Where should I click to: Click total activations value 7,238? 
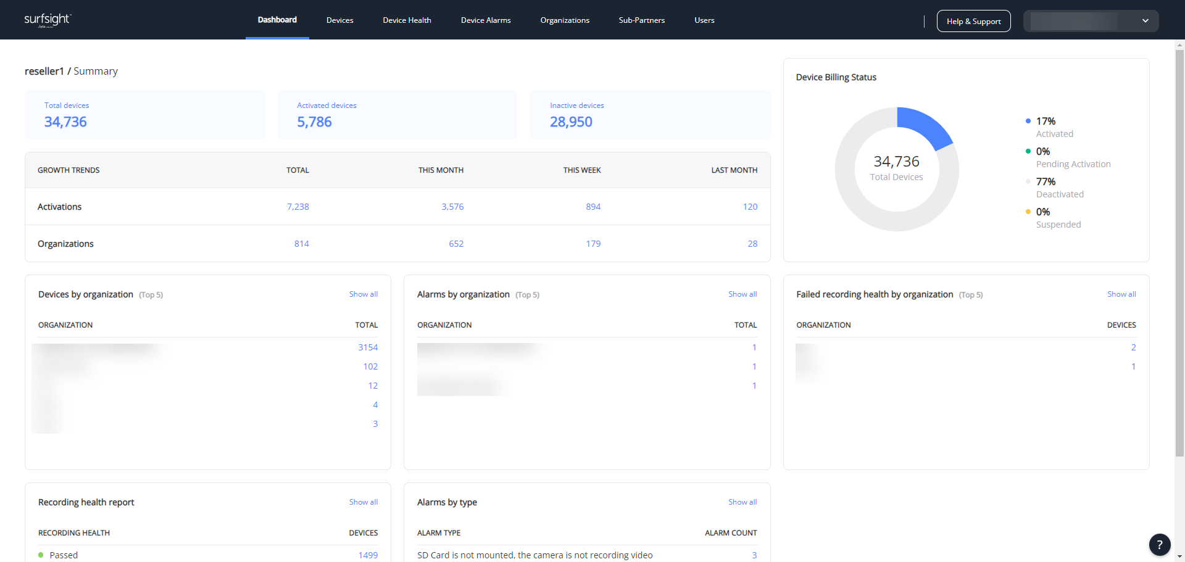(x=297, y=207)
